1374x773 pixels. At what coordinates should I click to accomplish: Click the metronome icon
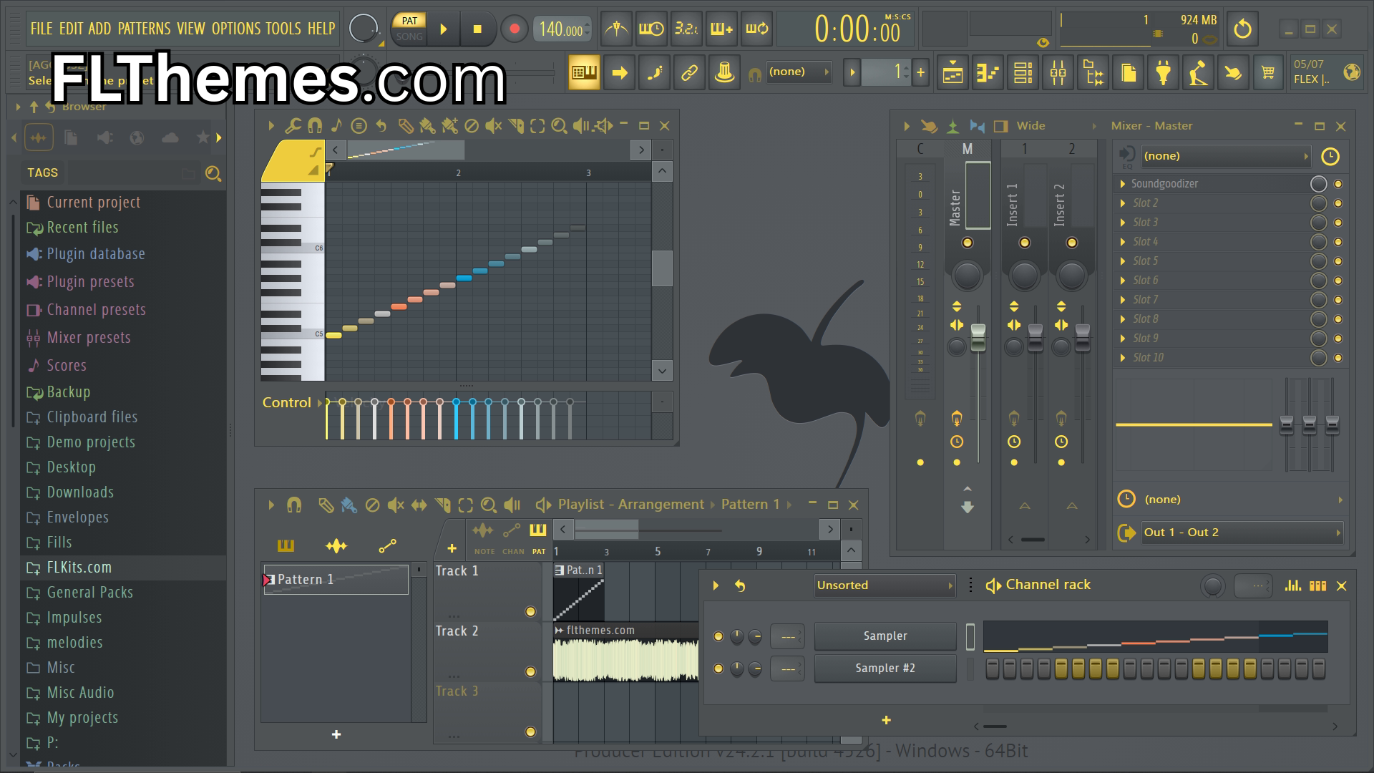coord(615,29)
